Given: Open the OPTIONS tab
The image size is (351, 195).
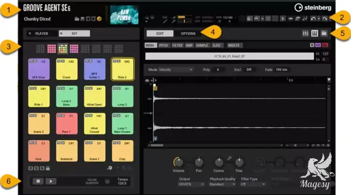Looking at the screenshot, I should point(188,33).
